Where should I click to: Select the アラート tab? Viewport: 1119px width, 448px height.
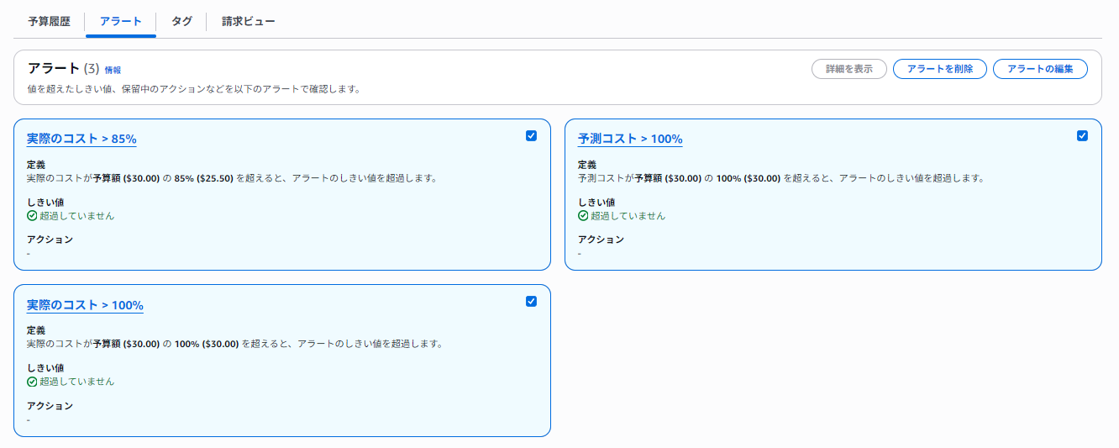120,22
